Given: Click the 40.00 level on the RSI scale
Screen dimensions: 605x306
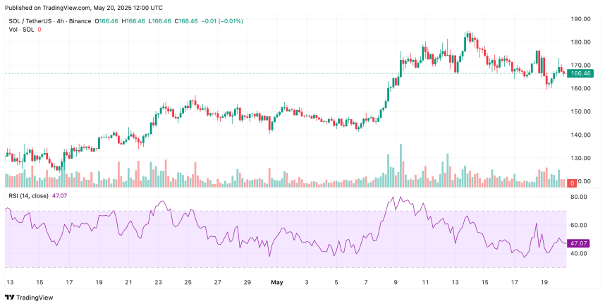Looking at the screenshot, I should click(580, 253).
